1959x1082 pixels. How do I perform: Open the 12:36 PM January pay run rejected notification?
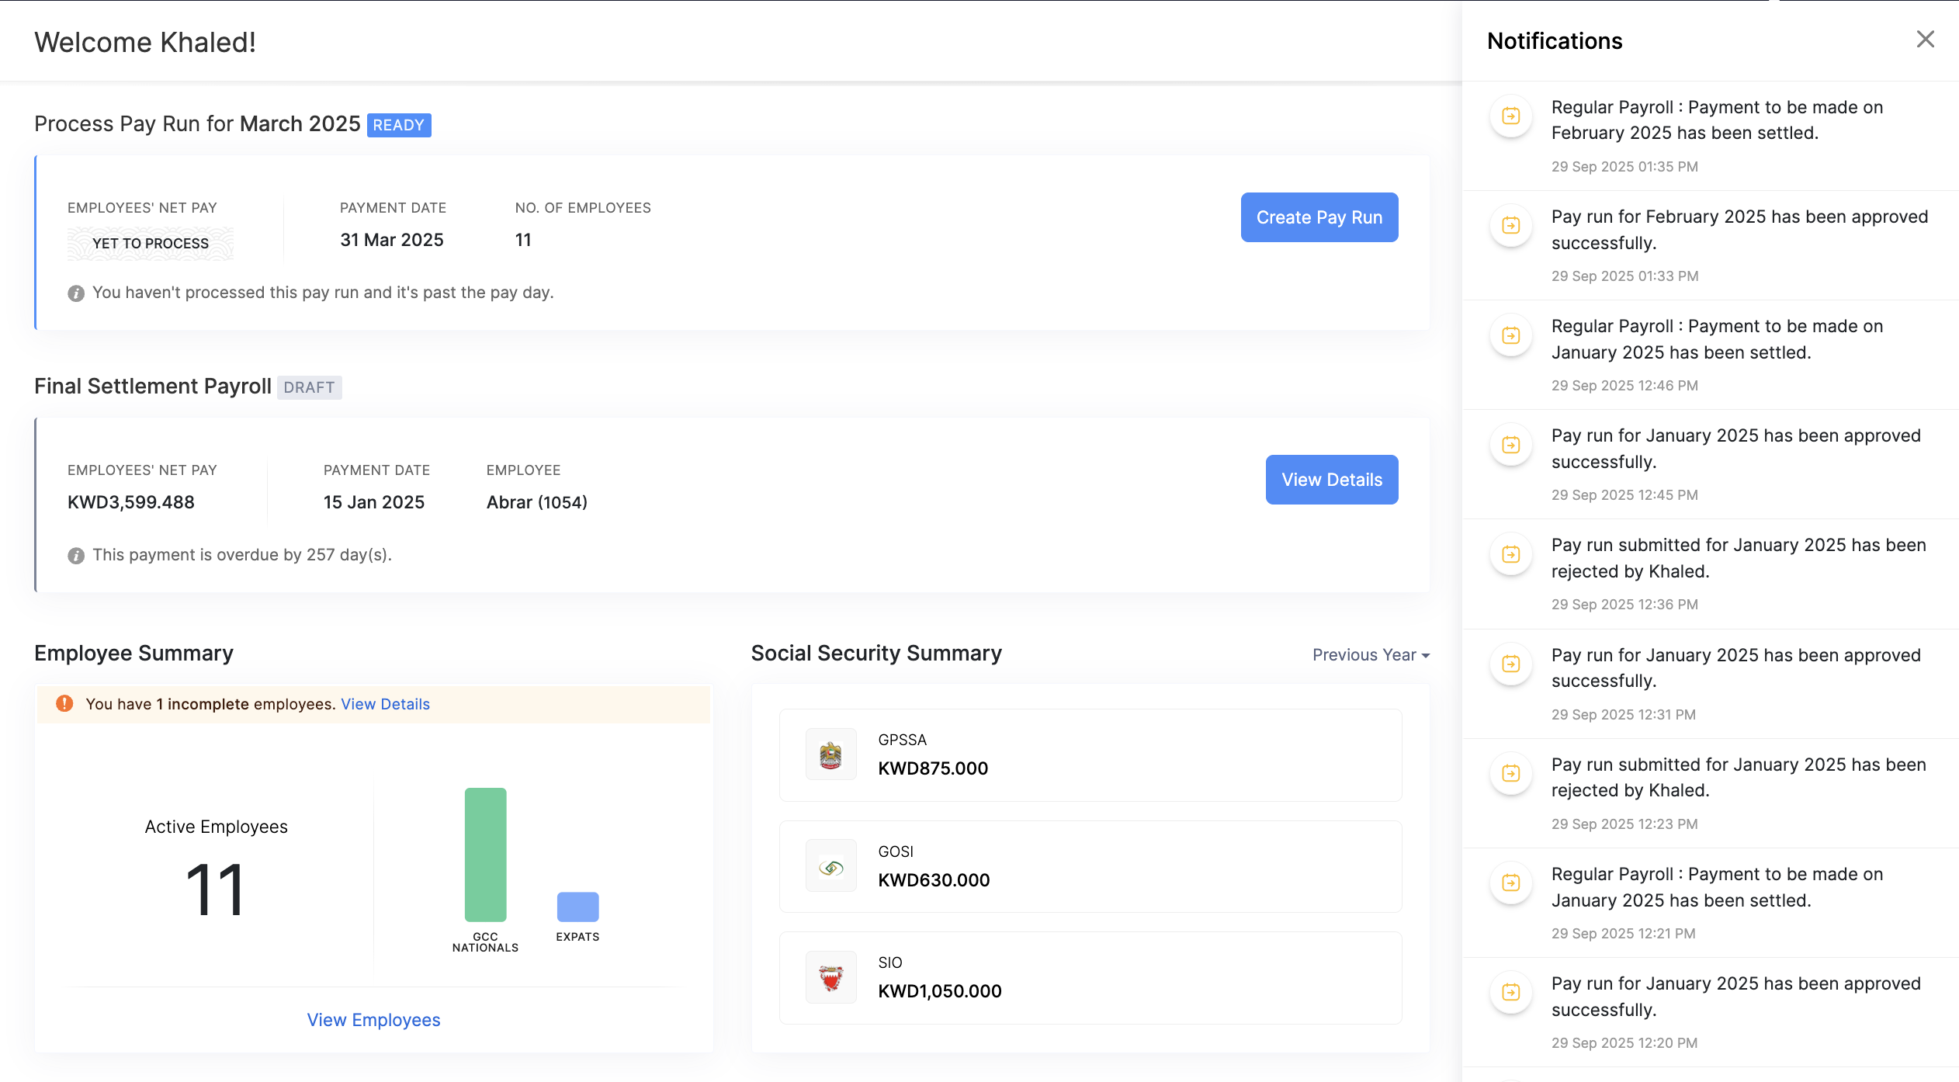1738,558
